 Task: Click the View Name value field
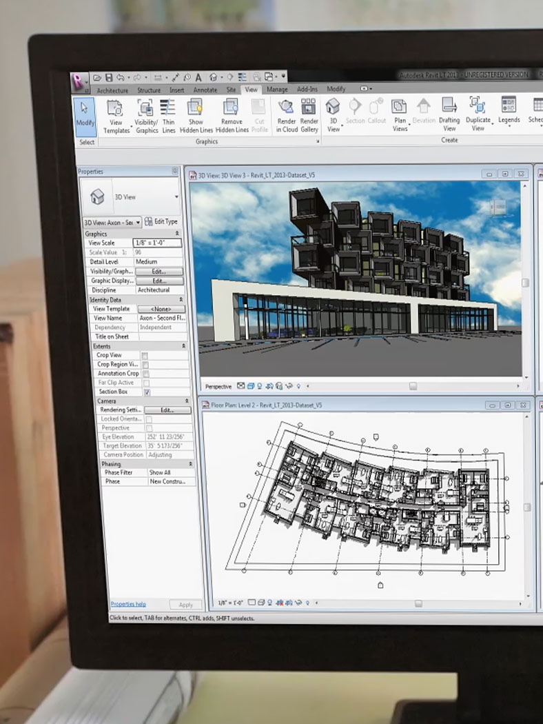click(x=163, y=318)
